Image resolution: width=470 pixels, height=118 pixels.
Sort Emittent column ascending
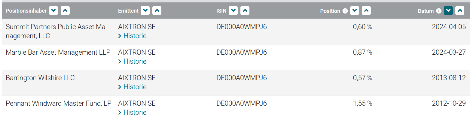(157, 11)
